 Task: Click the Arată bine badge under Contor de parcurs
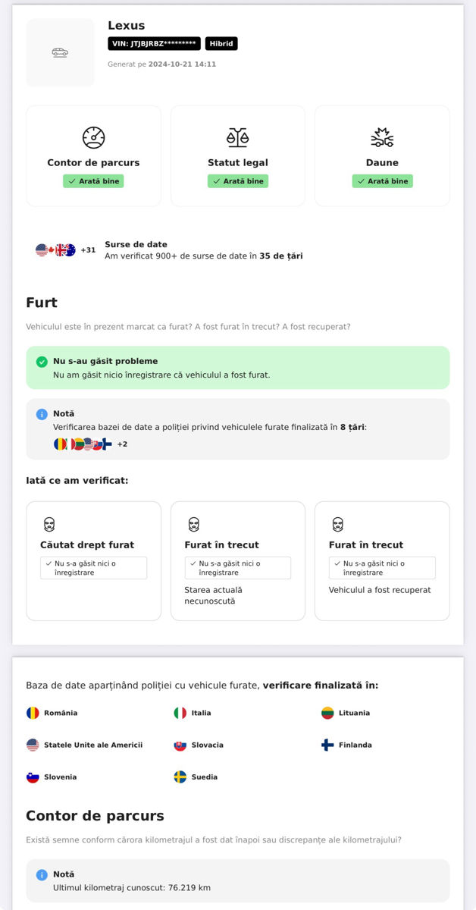click(93, 181)
